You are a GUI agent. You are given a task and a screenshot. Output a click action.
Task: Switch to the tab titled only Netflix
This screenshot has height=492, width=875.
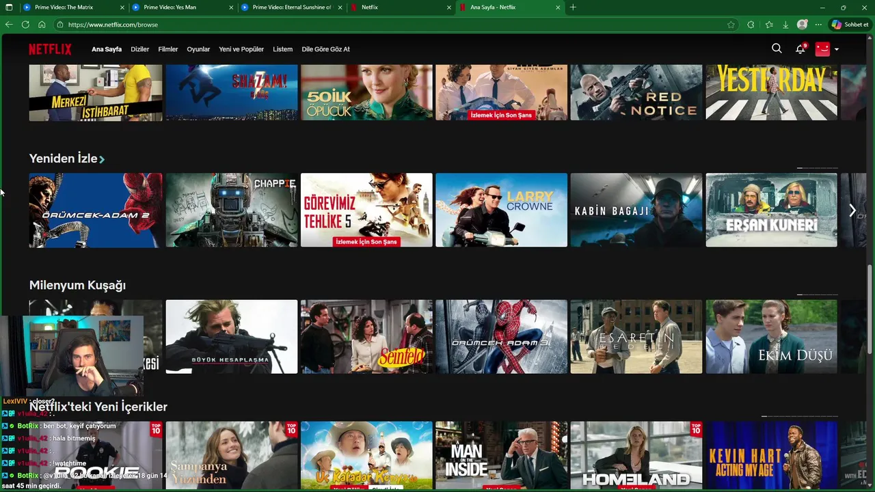pyautogui.click(x=400, y=8)
